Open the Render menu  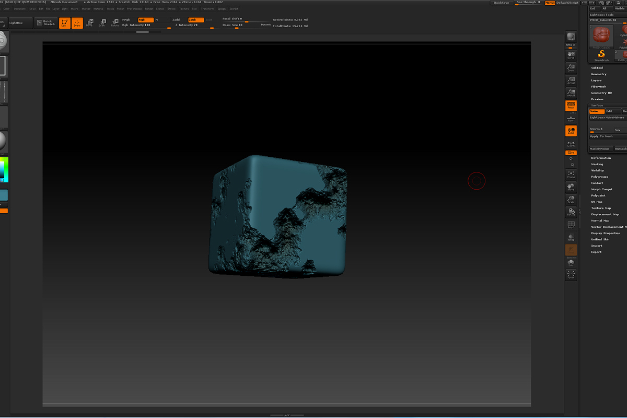click(148, 9)
